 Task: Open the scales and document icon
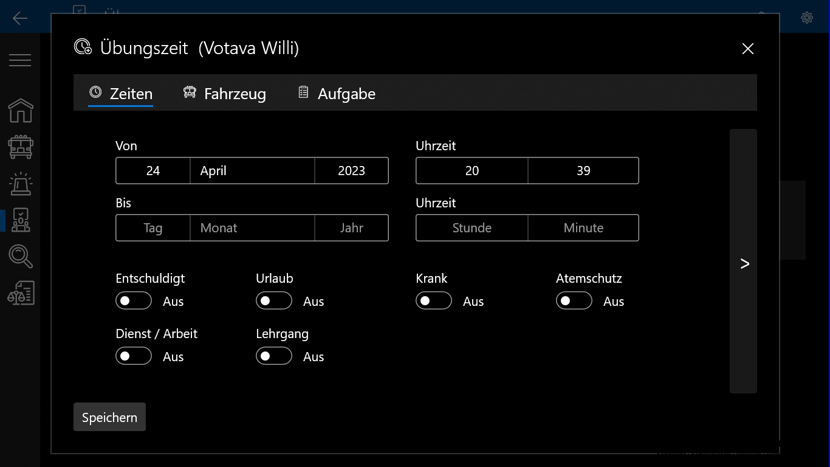click(x=20, y=293)
